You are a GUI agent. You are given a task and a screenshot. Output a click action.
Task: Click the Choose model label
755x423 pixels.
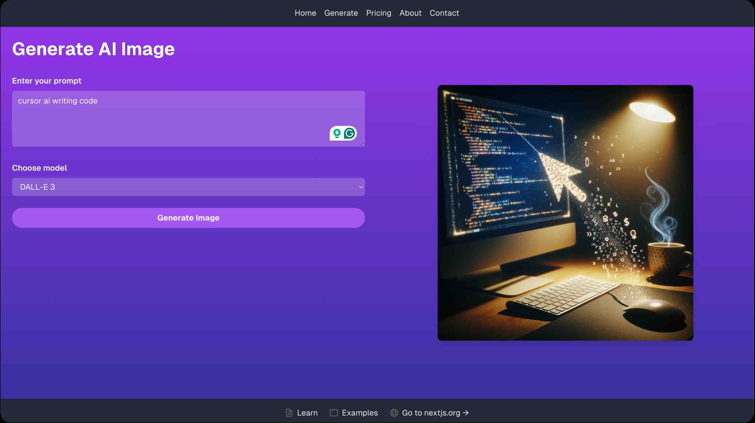point(39,168)
